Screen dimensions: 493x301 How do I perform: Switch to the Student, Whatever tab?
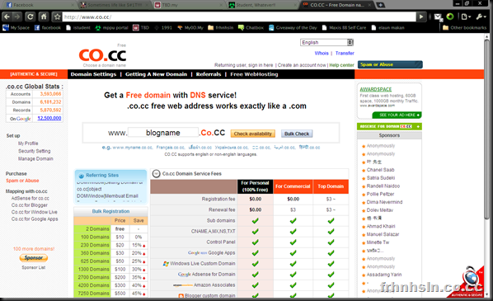[263, 5]
